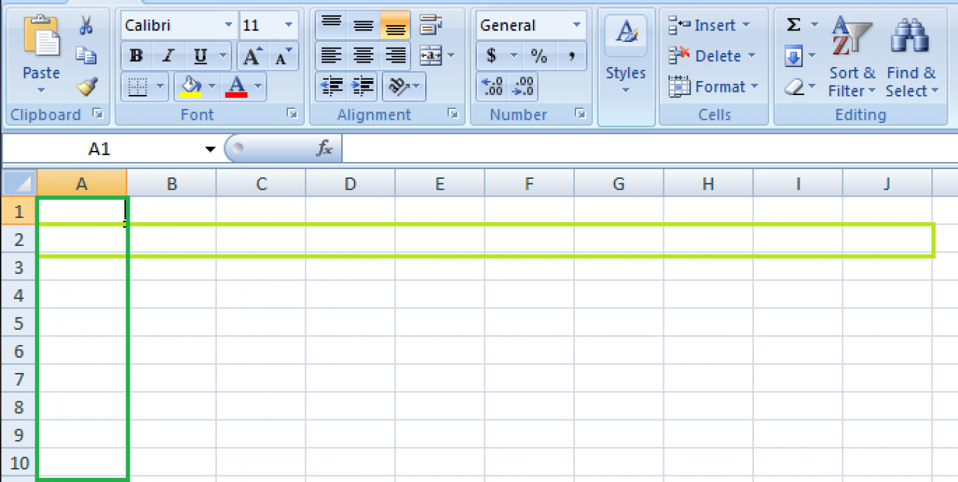Viewport: 958px width, 482px height.
Task: Toggle currency Accounting Number Format
Action: pyautogui.click(x=492, y=56)
